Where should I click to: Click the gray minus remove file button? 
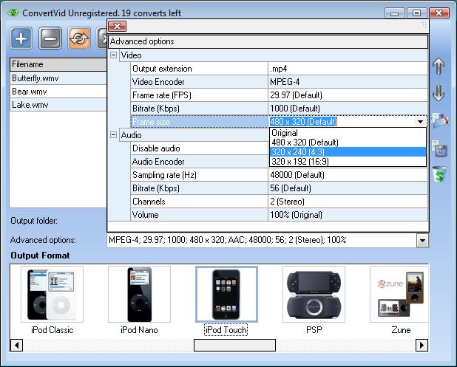(x=50, y=38)
